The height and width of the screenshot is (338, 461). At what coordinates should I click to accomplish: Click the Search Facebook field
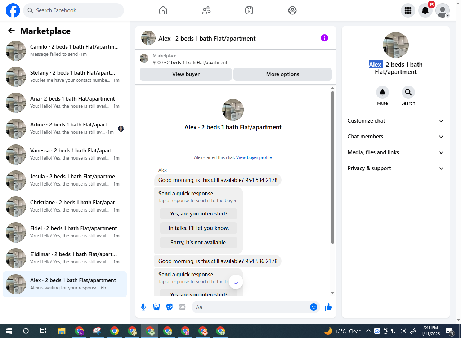73,10
